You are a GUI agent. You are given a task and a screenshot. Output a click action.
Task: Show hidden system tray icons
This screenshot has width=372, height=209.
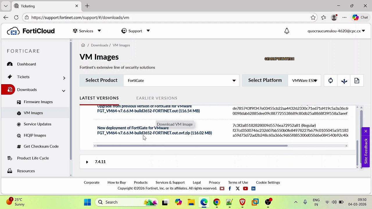[x=296, y=202]
